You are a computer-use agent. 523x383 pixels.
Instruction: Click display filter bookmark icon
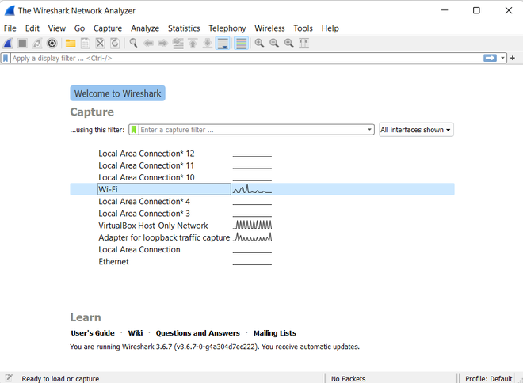tap(6, 59)
